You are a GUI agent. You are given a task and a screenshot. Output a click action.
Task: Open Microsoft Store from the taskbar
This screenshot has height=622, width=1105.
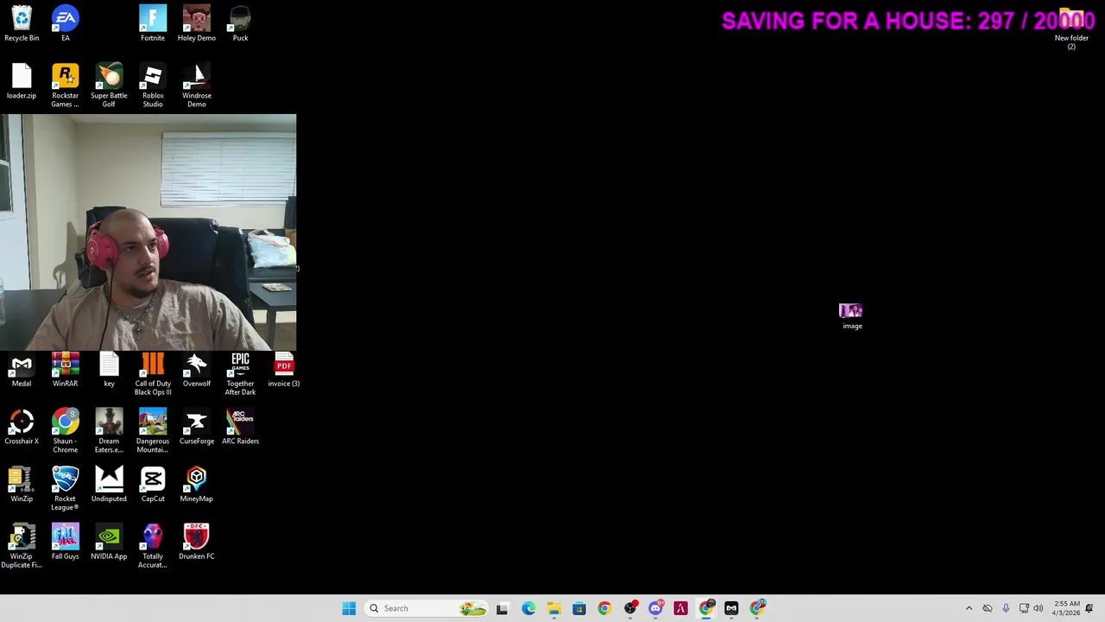click(579, 608)
